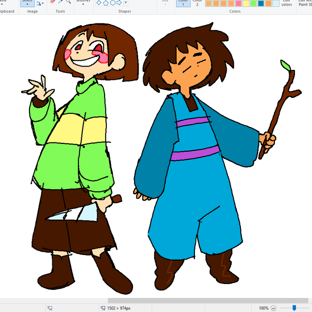Choose the diamond shape
The width and height of the screenshot is (312, 312).
coord(99,3)
